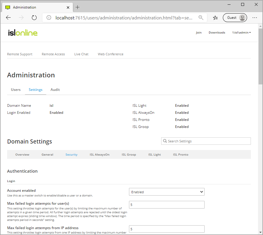The width and height of the screenshot is (263, 235).
Task: Click the site information icon in address bar
Action: pos(49,18)
